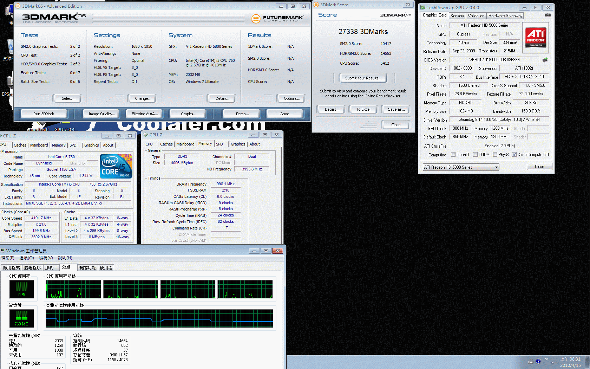Open the 選項(O) menu in Task Manager
The height and width of the screenshot is (369, 590).
pos(27,258)
